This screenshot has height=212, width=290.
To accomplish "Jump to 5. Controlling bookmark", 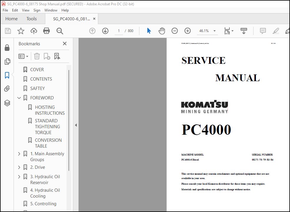I will 43,204.
